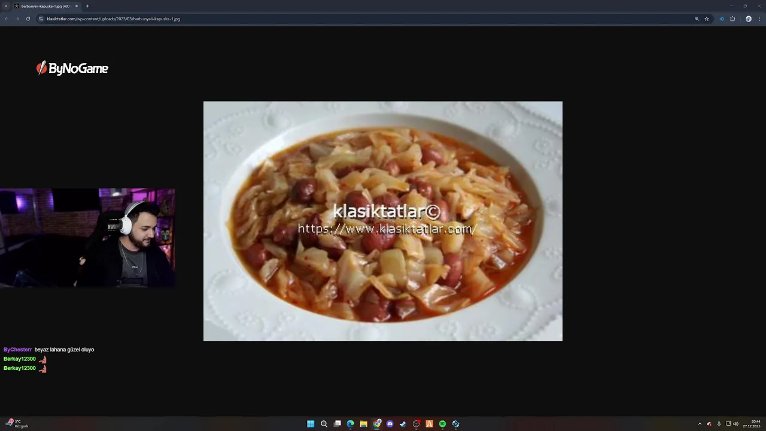This screenshot has height=431, width=766.
Task: Select the barbunyali-kapuska-1.jpg browser tab
Action: (x=47, y=6)
